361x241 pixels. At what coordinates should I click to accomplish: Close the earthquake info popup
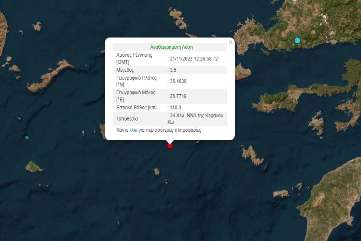230,42
